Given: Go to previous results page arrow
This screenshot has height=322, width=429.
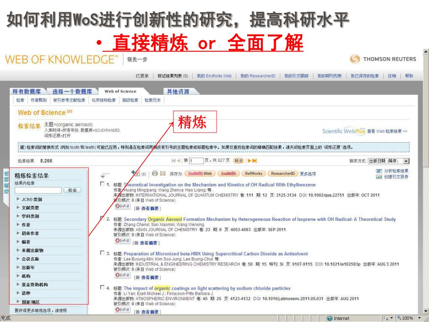Looking at the screenshot, I should click(x=178, y=161).
